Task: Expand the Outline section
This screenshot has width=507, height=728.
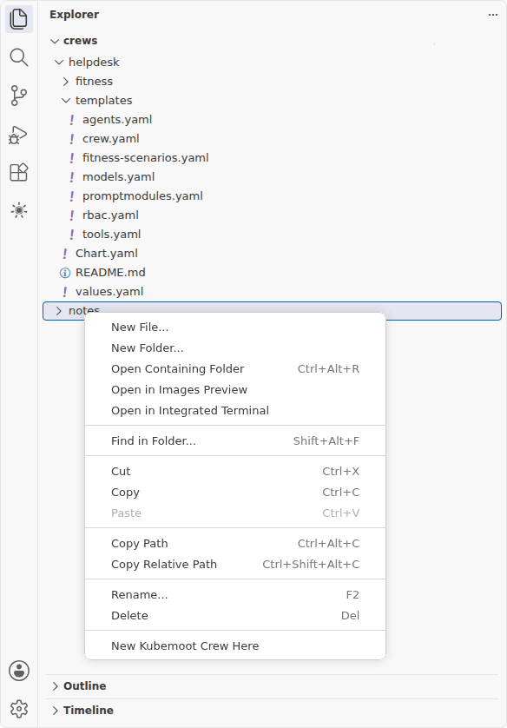Action: (x=55, y=686)
